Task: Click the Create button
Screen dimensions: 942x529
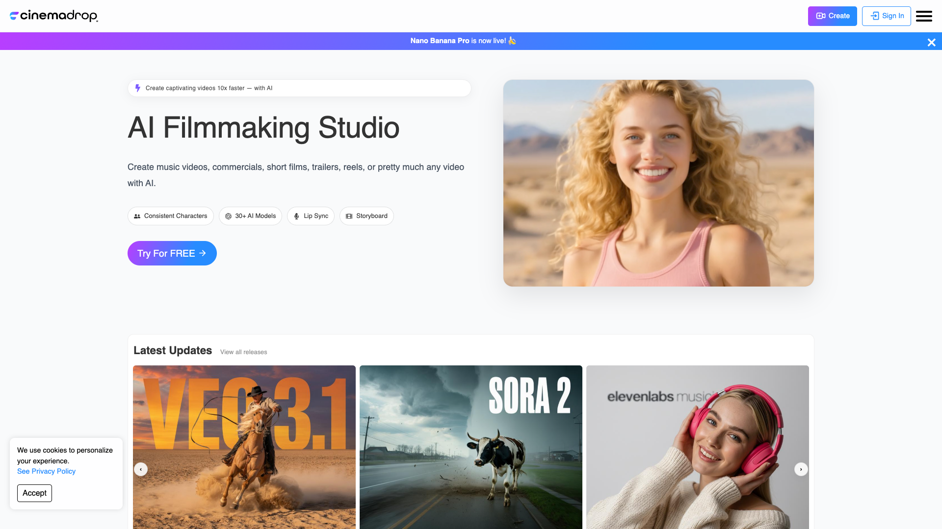Action: coord(832,16)
